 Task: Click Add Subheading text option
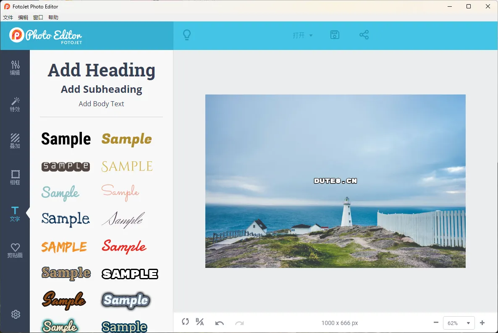pos(101,89)
